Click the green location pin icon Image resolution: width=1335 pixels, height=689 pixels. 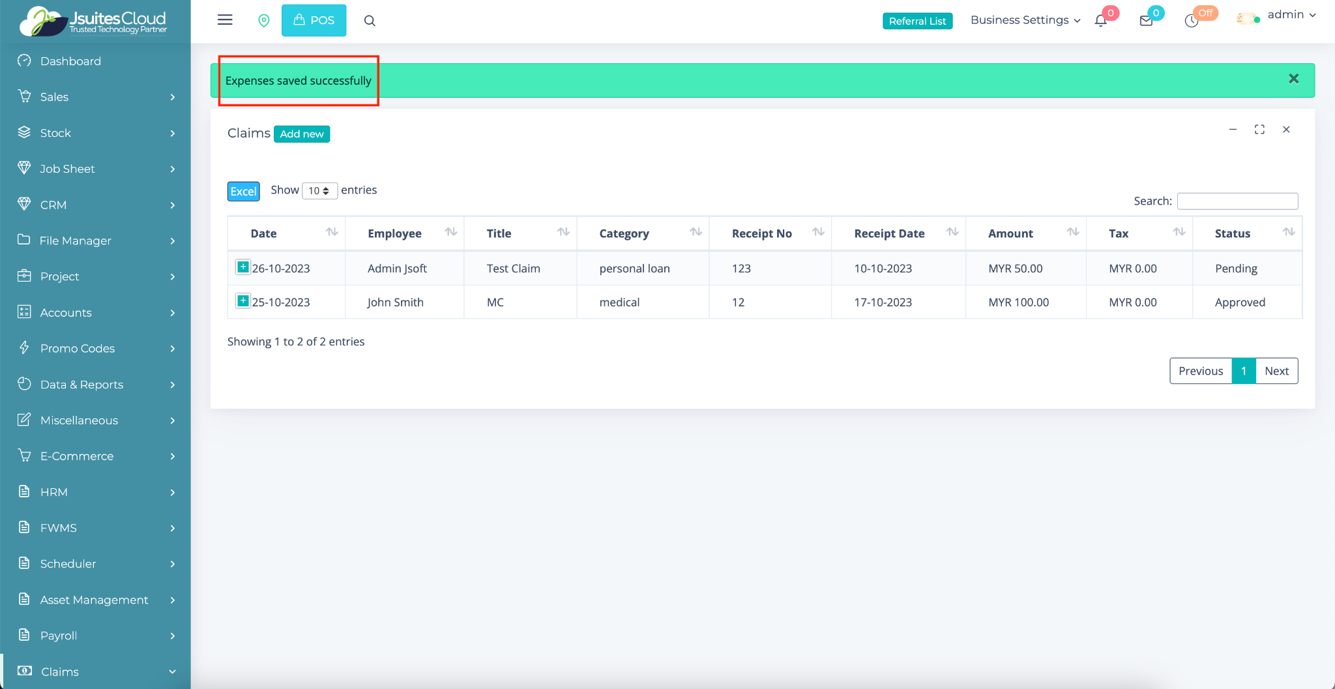[264, 21]
